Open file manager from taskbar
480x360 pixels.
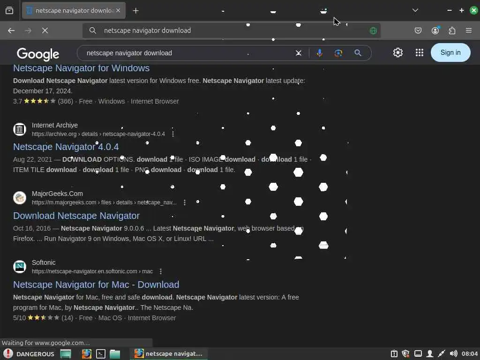point(115,354)
